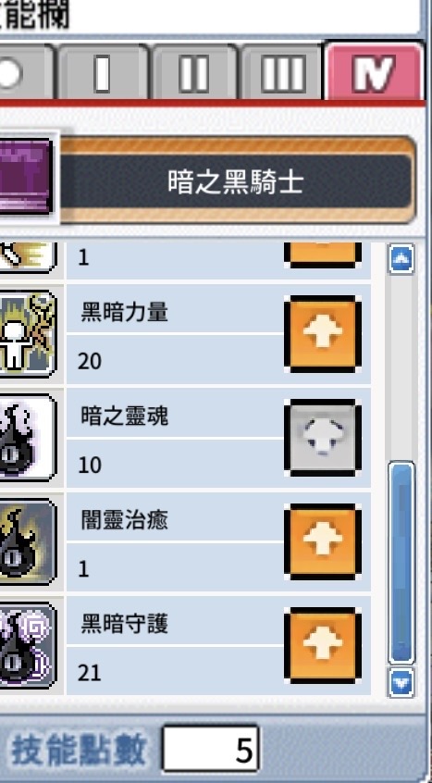This screenshot has height=783, width=432.
Task: Level up the partially visible top skill
Action: [x=323, y=255]
